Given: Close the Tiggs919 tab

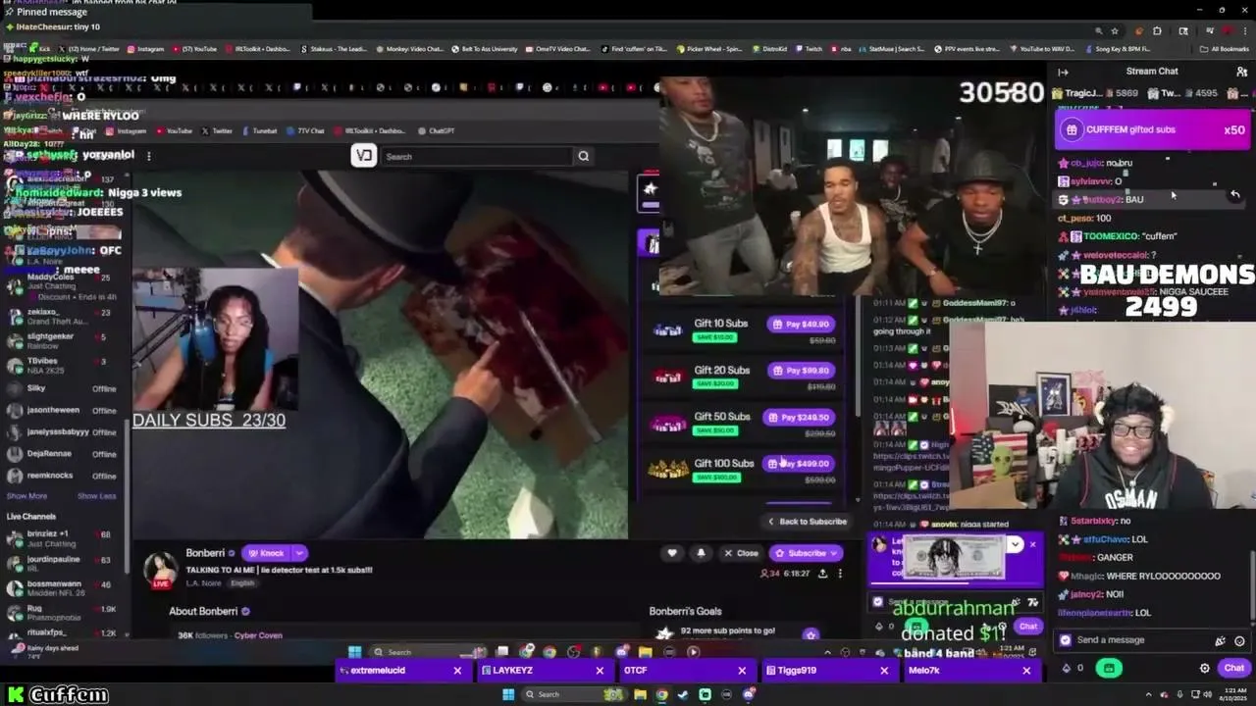Looking at the screenshot, I should click(x=884, y=671).
